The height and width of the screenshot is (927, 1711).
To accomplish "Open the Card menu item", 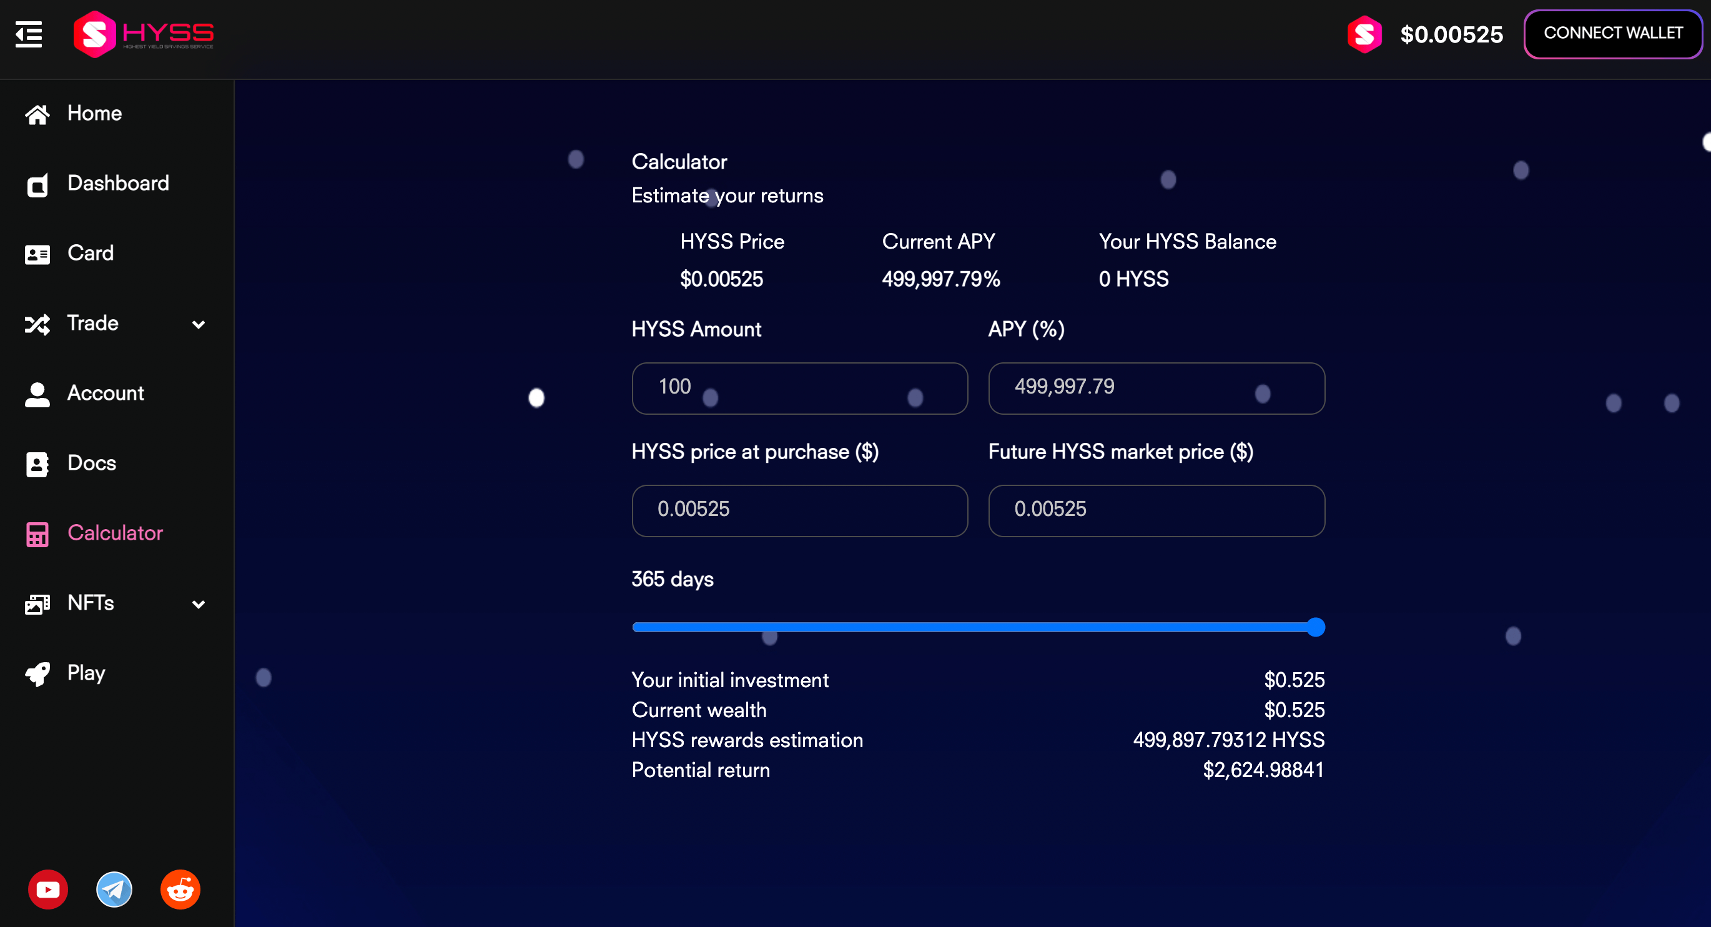I will coord(91,253).
